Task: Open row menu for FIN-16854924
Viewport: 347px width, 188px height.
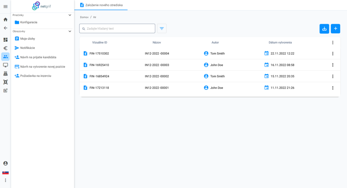Action: coord(333,76)
